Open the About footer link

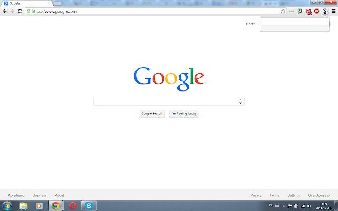coord(60,195)
